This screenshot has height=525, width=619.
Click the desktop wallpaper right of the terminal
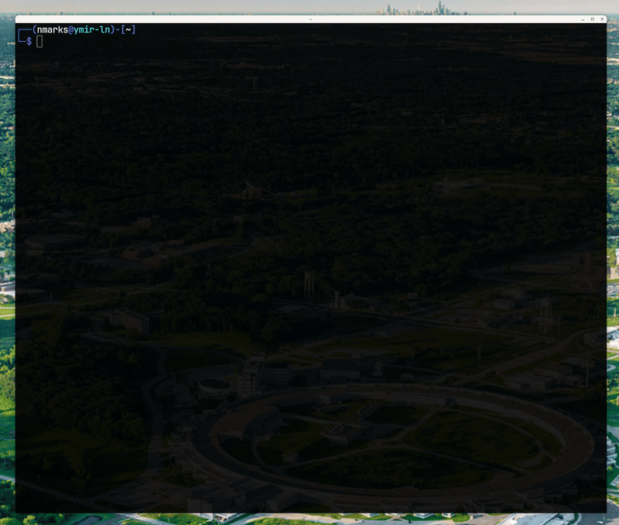[613, 271]
